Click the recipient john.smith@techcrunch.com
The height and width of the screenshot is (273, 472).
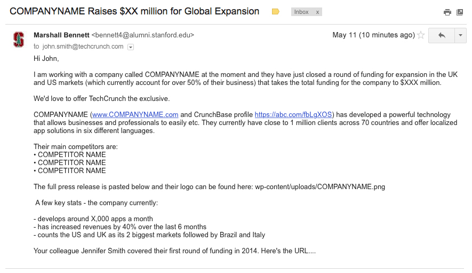click(x=83, y=46)
